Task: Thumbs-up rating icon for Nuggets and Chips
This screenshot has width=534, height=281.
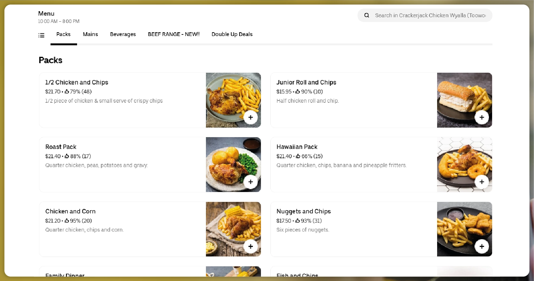Action: tap(298, 220)
